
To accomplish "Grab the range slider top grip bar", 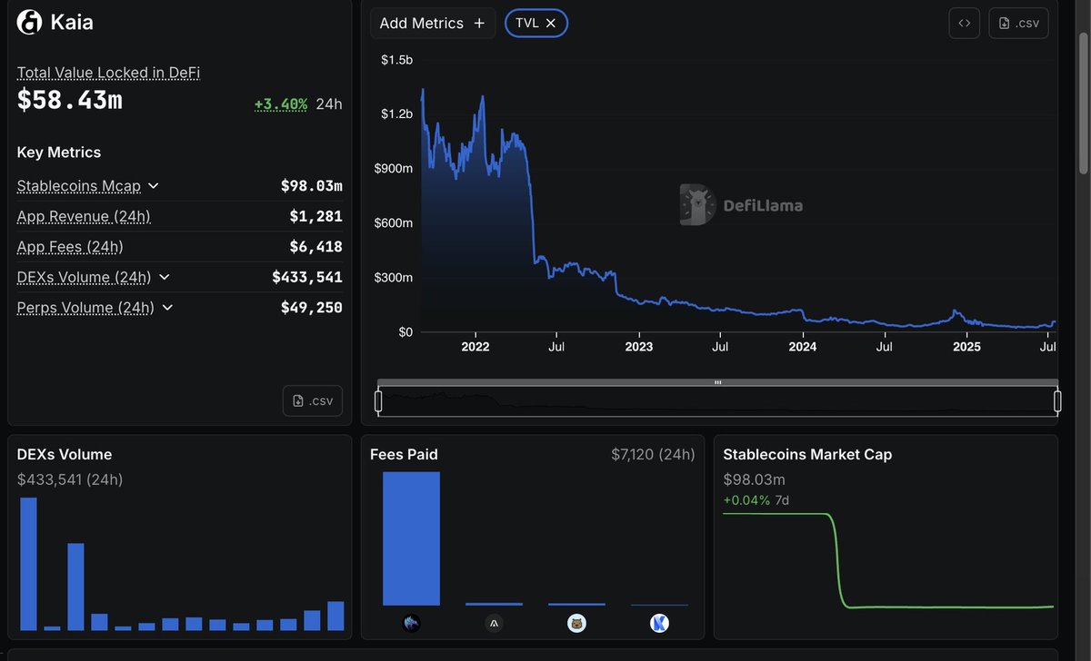I will click(x=718, y=382).
